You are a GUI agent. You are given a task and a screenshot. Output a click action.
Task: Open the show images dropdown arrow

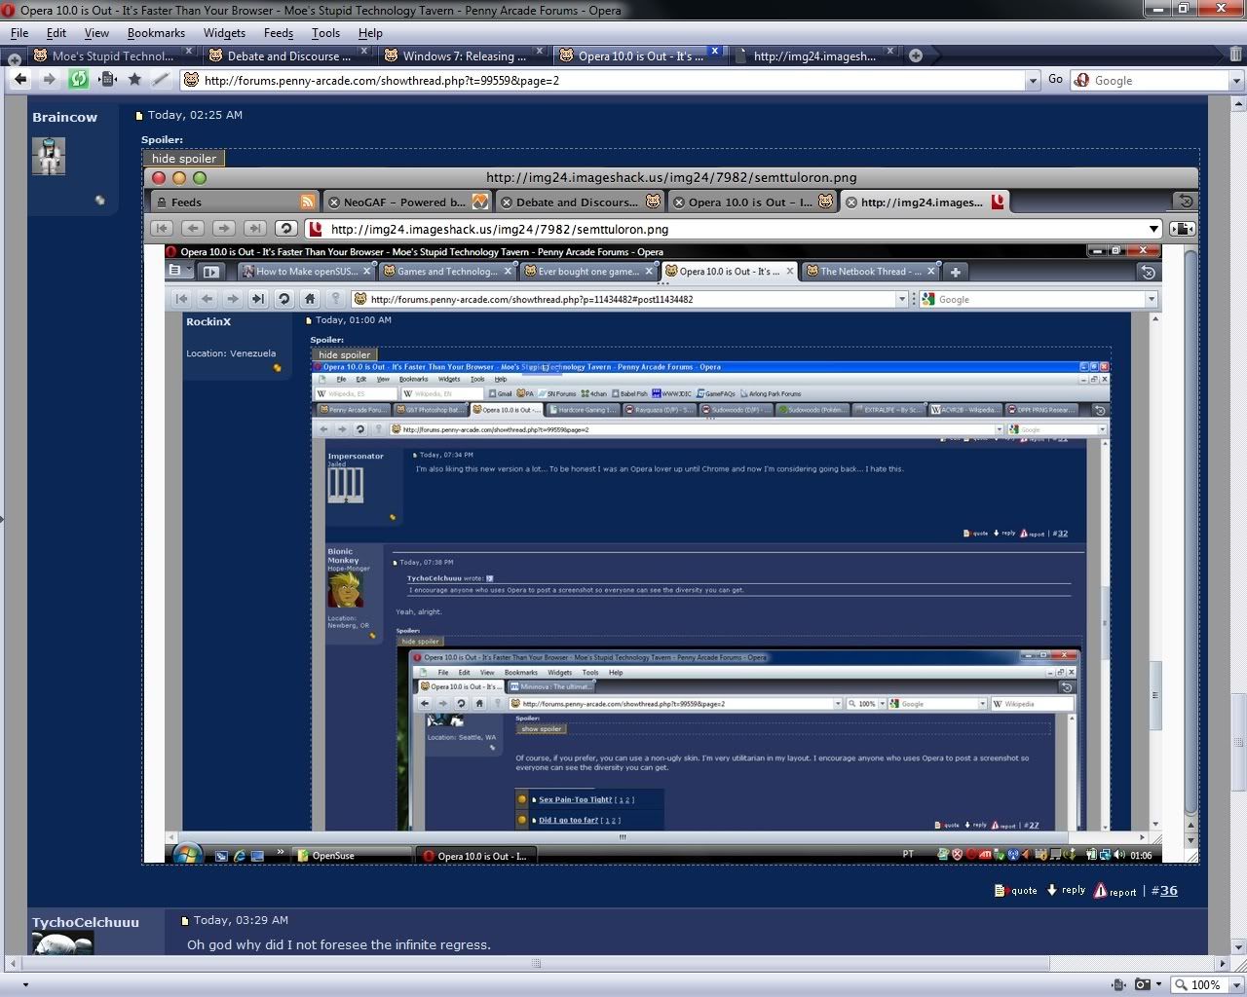(x=1159, y=984)
